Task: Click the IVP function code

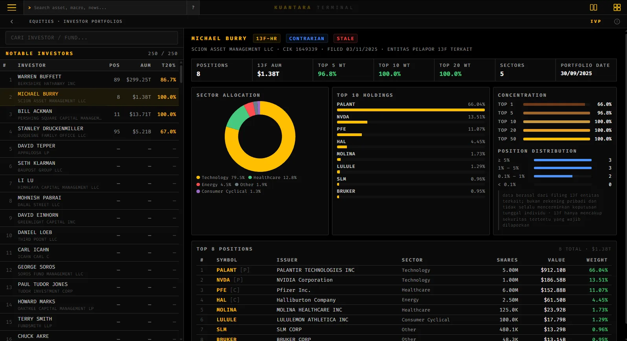Action: (596, 22)
